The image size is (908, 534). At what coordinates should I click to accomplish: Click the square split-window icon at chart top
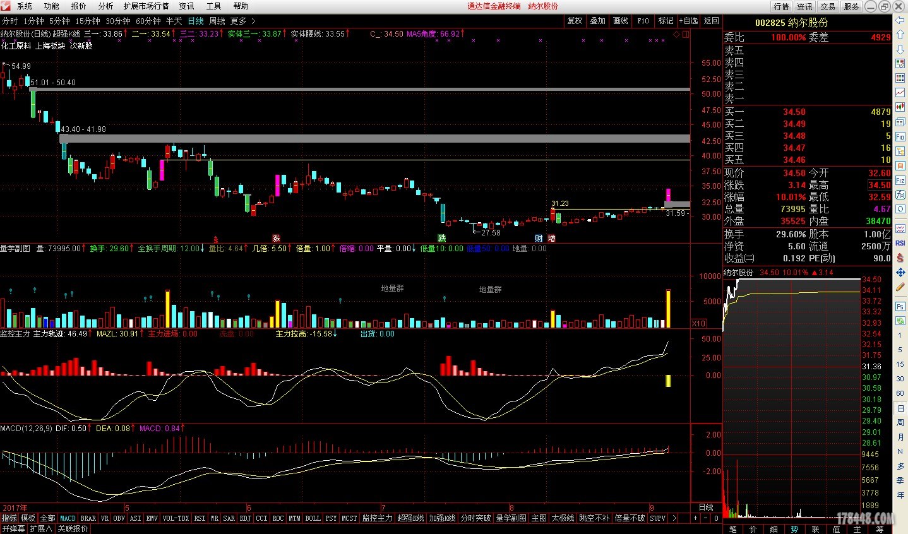pos(686,34)
